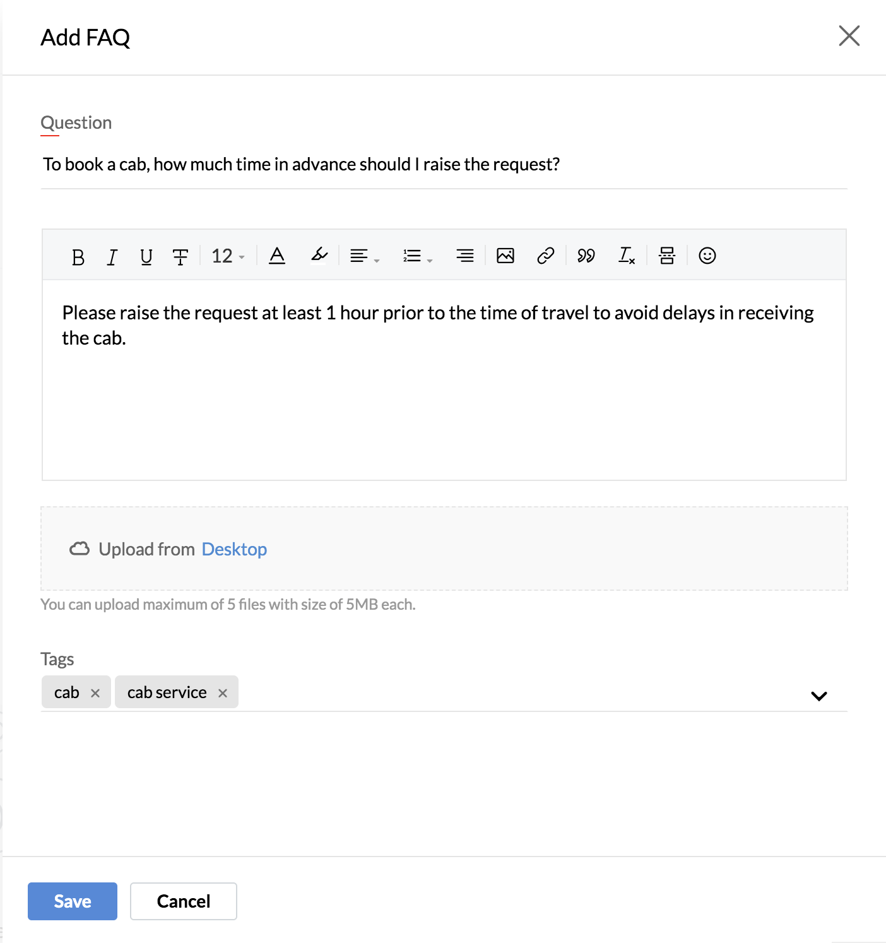Expand the list style options
The image size is (886, 943).
(418, 256)
